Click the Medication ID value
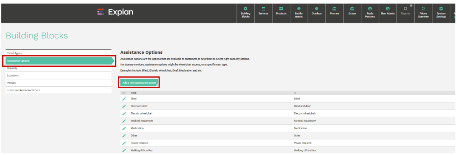The height and width of the screenshot is (155, 457). point(300,128)
